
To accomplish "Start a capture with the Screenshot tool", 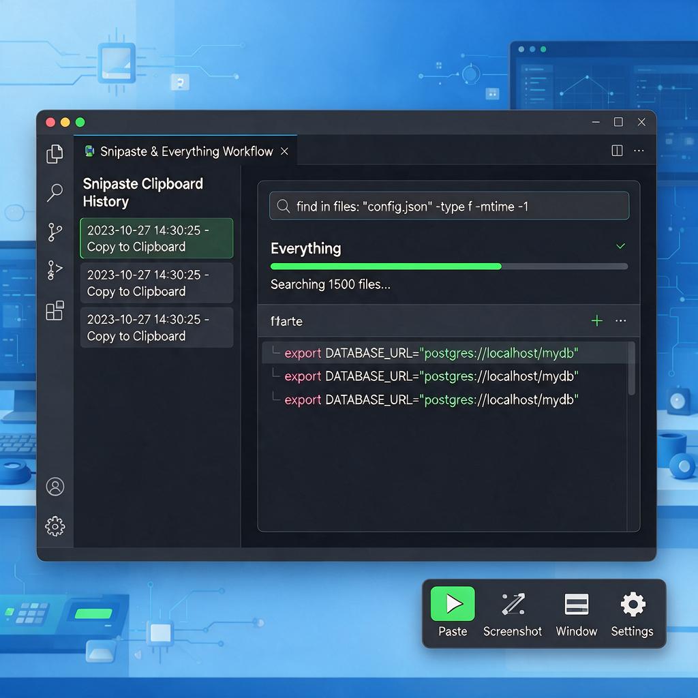I will [513, 614].
